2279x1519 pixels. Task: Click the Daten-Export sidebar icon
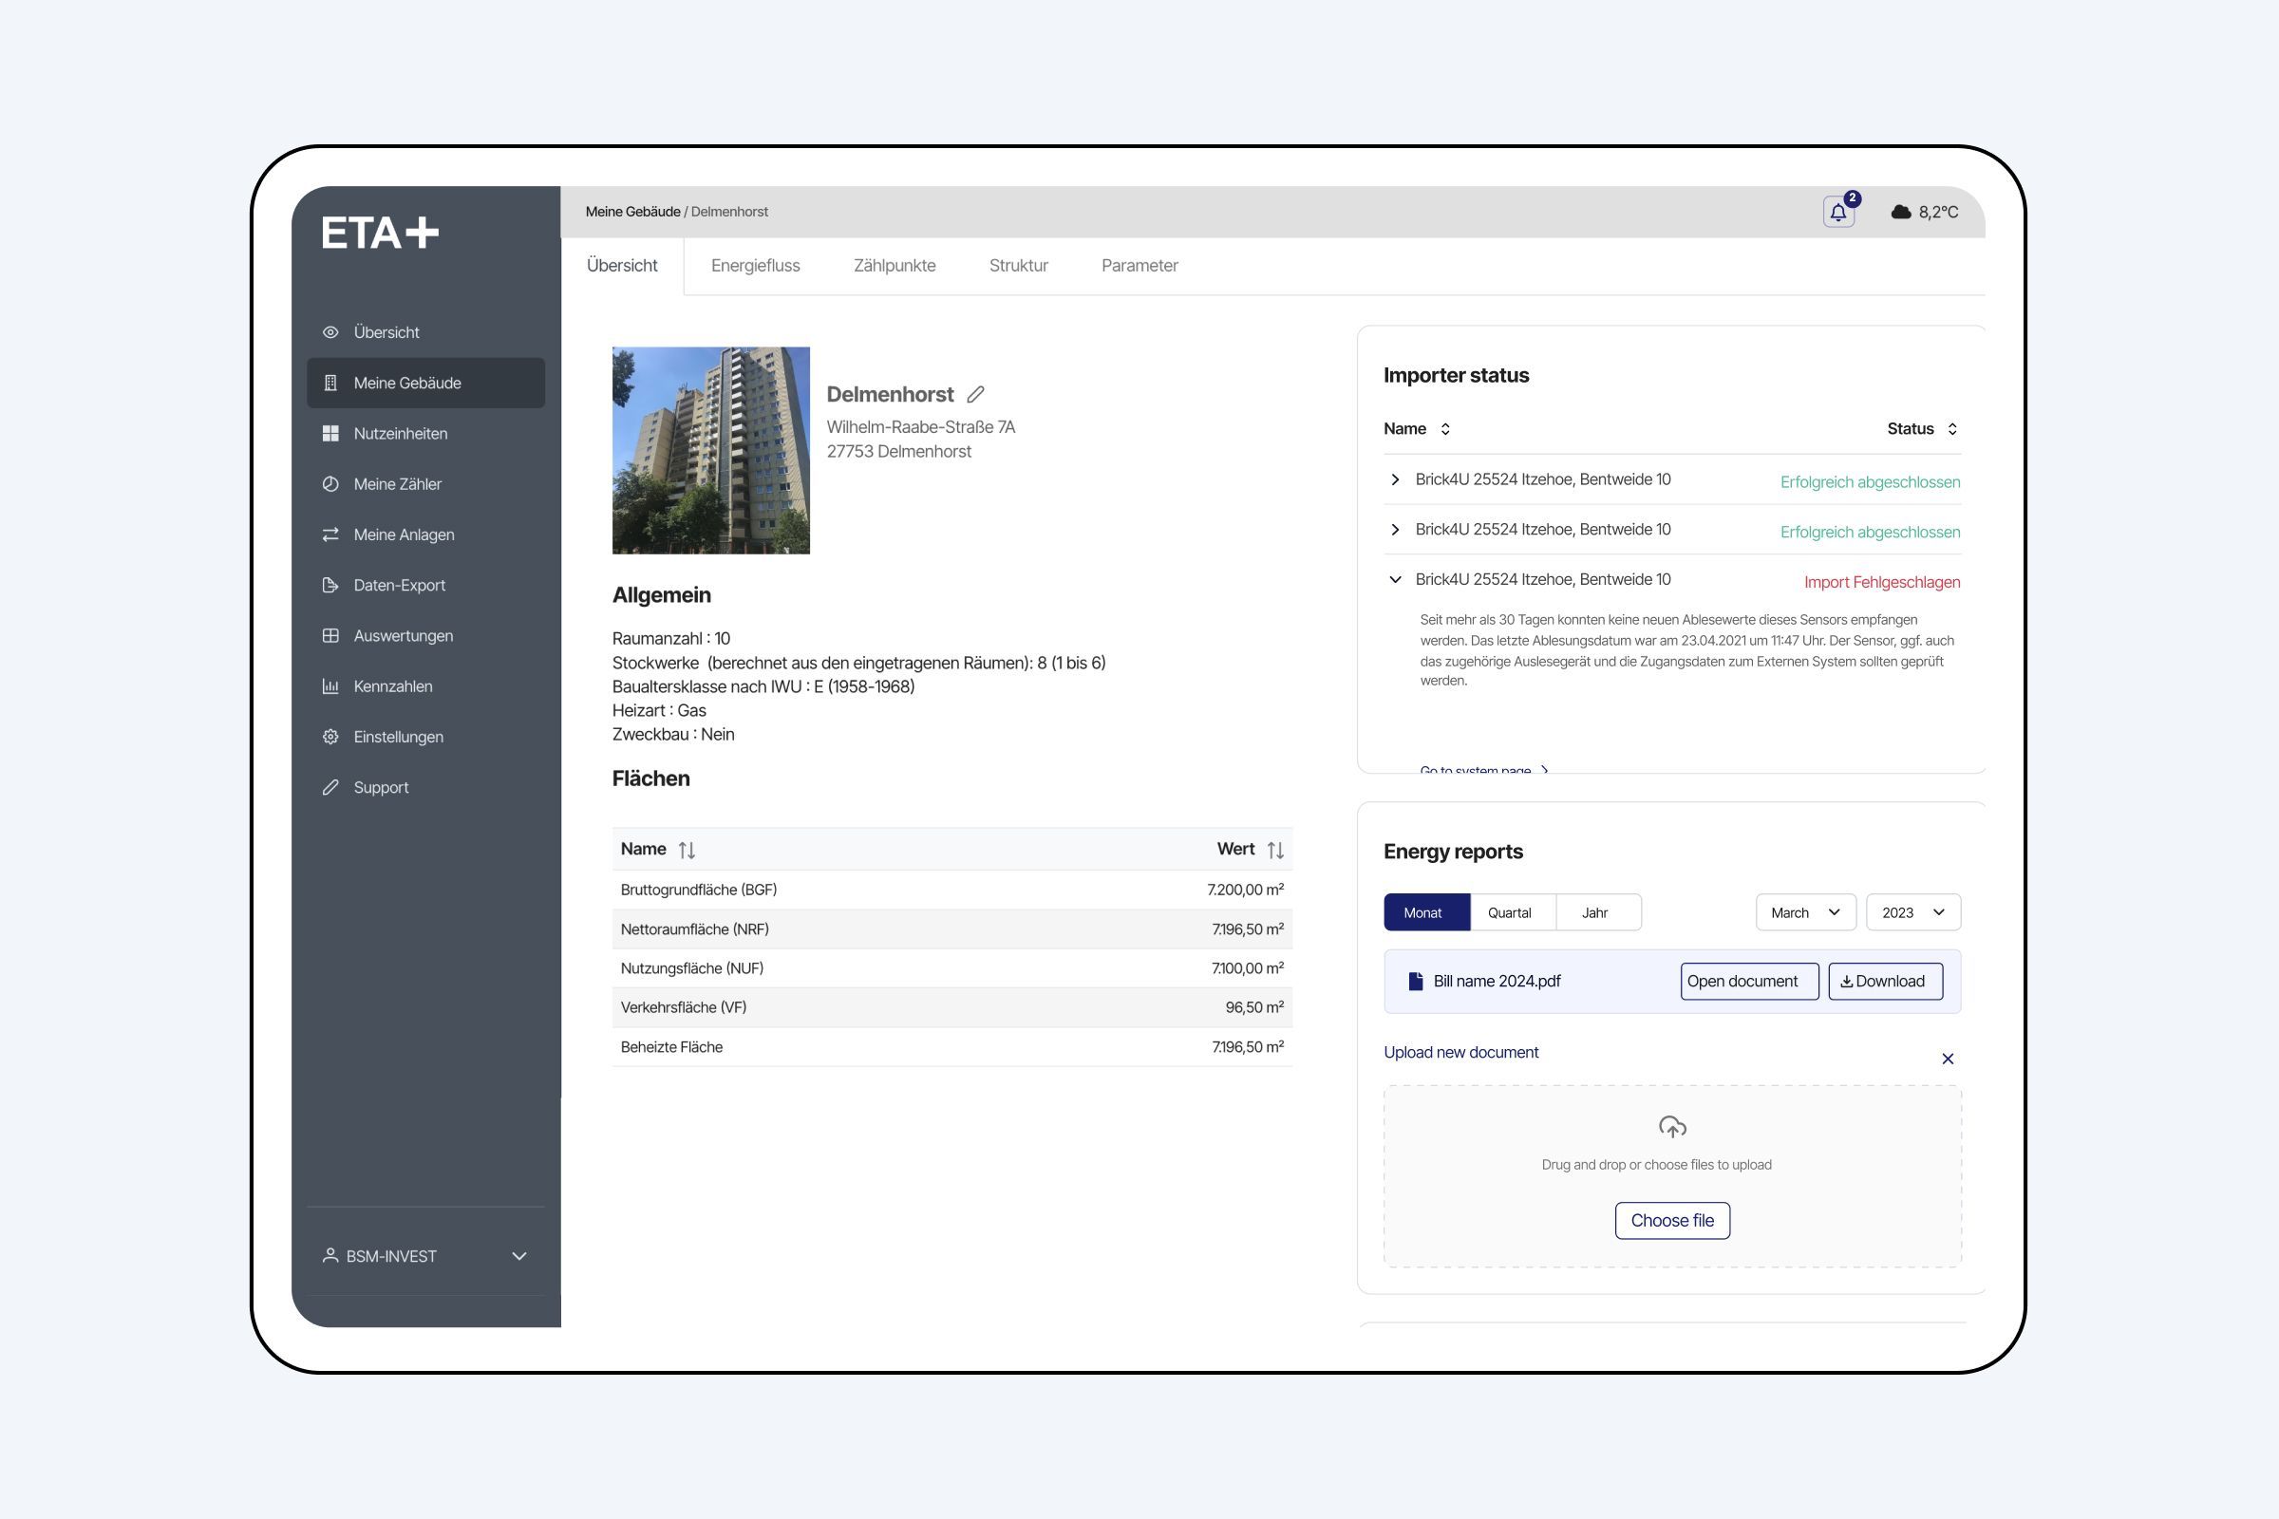tap(330, 585)
